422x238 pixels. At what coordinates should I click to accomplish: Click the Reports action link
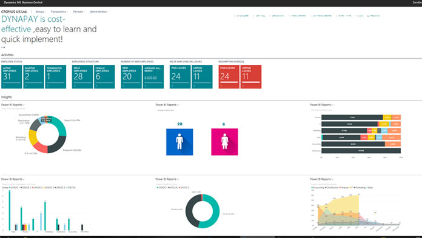373,16
